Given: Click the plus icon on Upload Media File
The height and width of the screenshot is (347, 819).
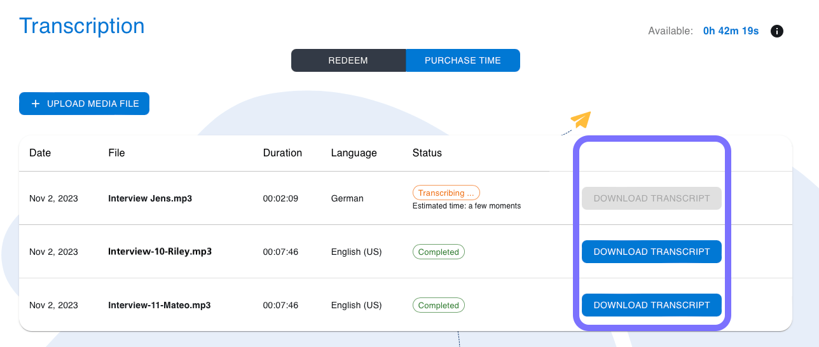Looking at the screenshot, I should 36,104.
